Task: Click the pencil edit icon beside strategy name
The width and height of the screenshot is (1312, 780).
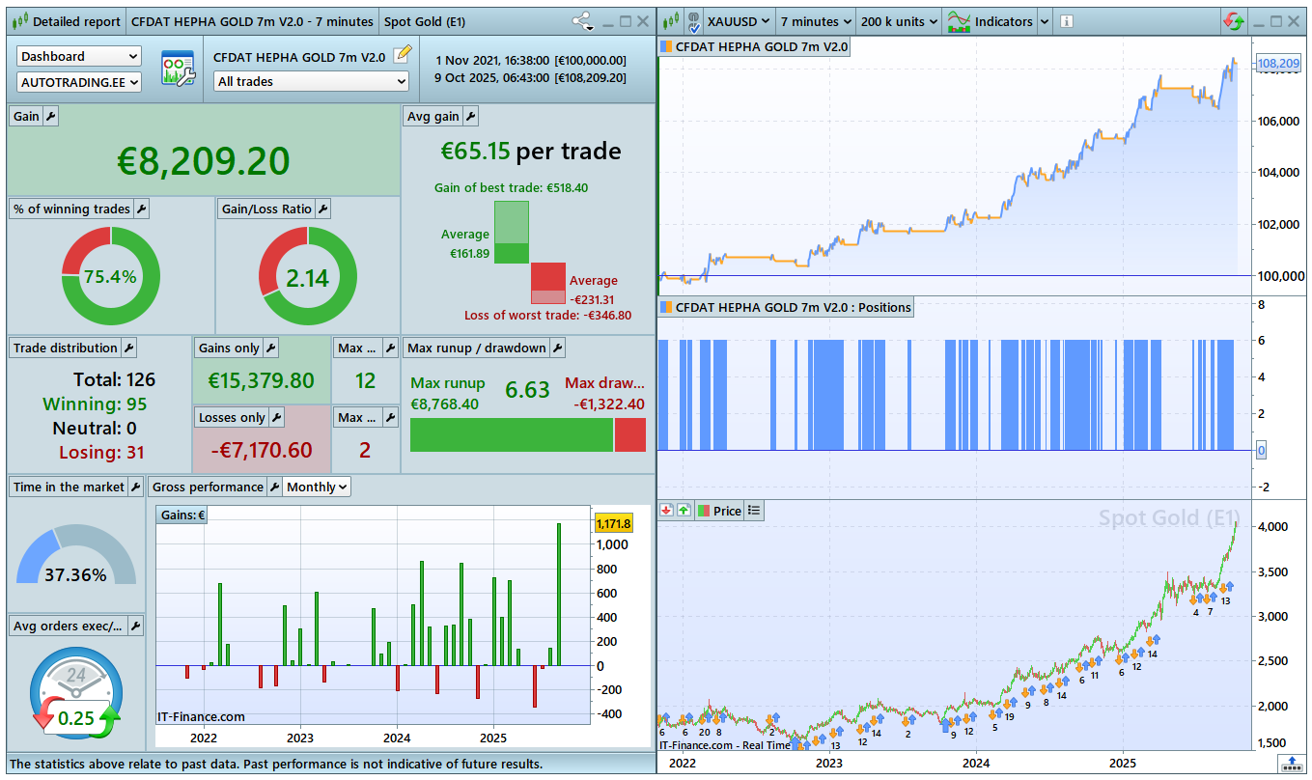Action: pos(403,55)
